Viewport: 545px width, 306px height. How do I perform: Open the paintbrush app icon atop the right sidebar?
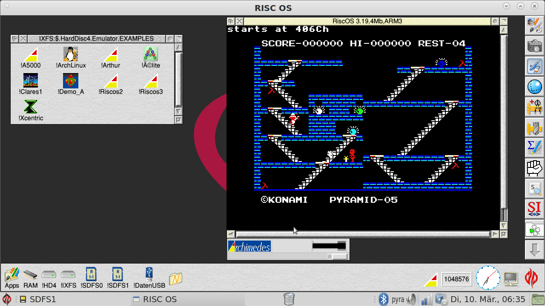coord(534,25)
